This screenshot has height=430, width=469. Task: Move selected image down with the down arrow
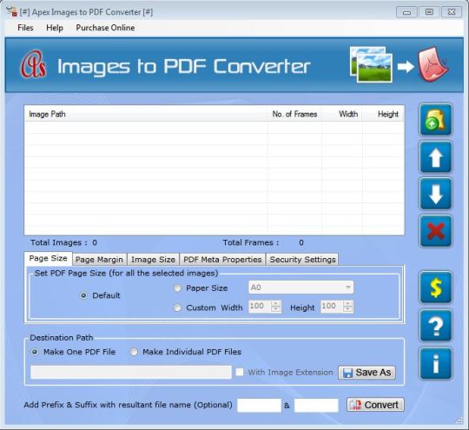(x=435, y=194)
